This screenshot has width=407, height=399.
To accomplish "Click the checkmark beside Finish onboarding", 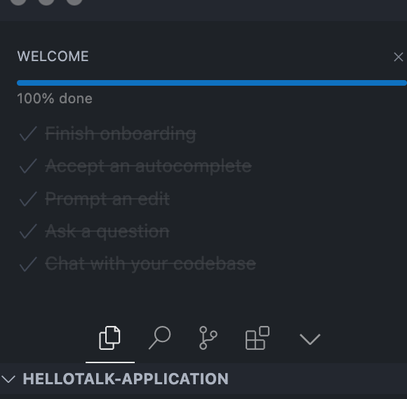I will (28, 133).
